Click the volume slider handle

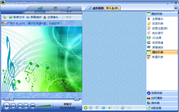coord(52,106)
